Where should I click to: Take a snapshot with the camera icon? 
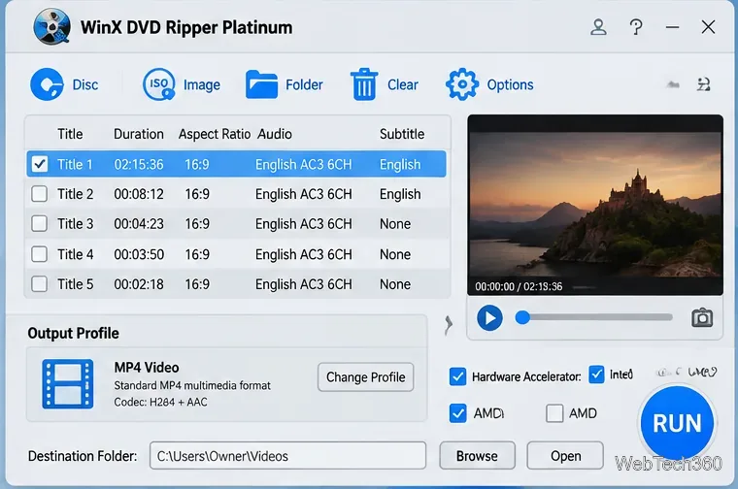[x=702, y=318]
